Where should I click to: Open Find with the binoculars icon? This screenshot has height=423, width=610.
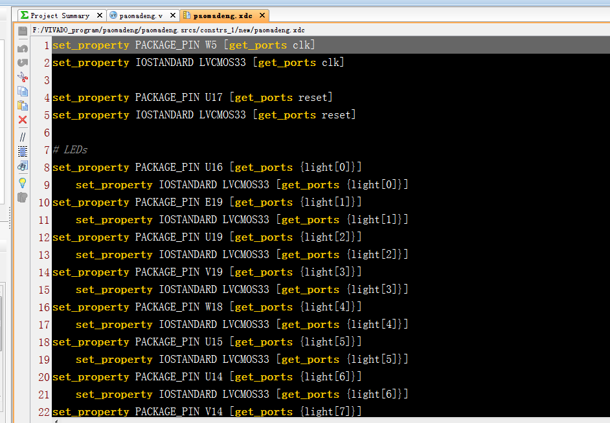click(23, 166)
